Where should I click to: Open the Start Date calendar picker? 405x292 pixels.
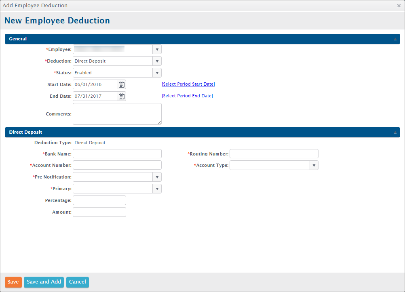coord(121,84)
